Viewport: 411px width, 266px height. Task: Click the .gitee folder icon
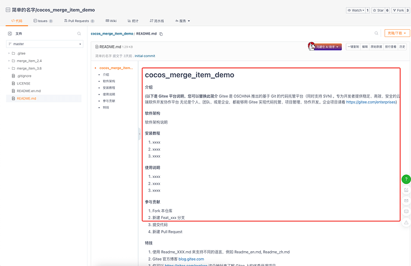tap(13, 54)
